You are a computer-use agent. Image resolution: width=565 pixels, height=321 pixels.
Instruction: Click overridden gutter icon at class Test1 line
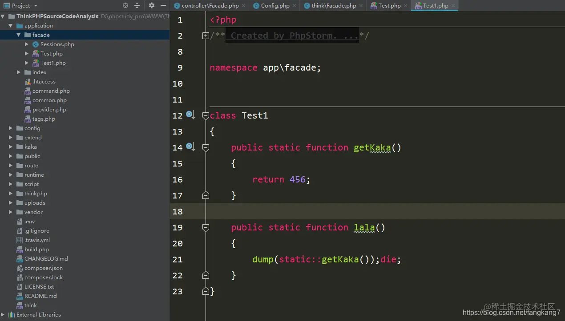[x=190, y=115]
